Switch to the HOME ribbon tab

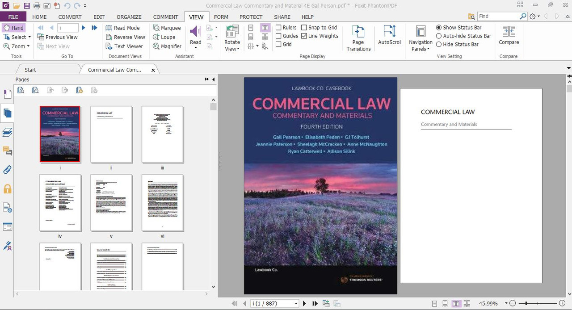[39, 17]
